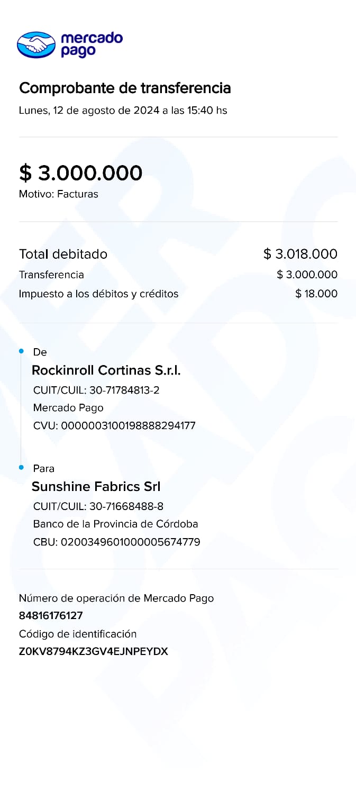Select the large $ 3.000.000 amount
Viewport: 356px width, 791px height.
(x=80, y=173)
